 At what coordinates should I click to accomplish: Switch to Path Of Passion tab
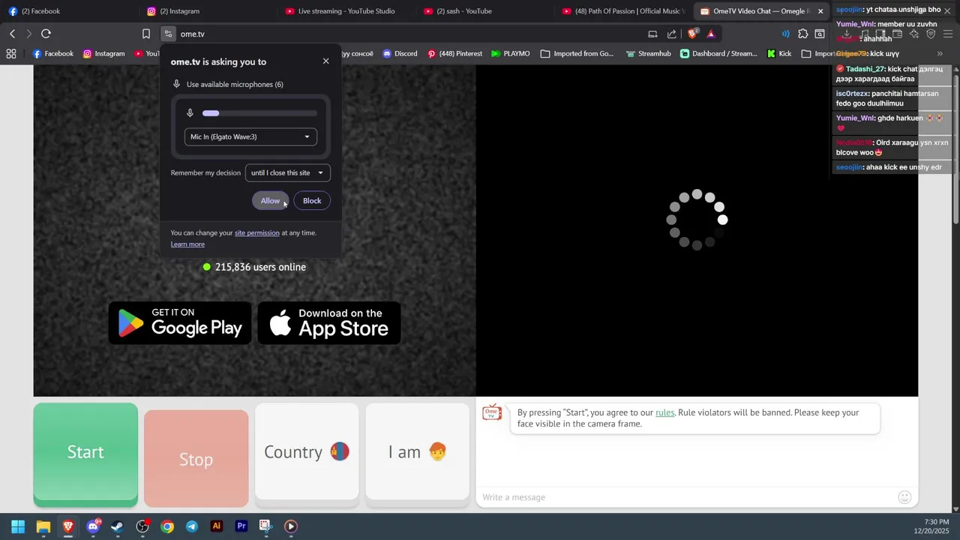pyautogui.click(x=624, y=11)
